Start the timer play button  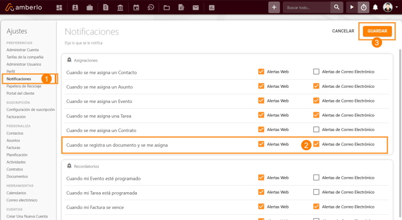352,8
